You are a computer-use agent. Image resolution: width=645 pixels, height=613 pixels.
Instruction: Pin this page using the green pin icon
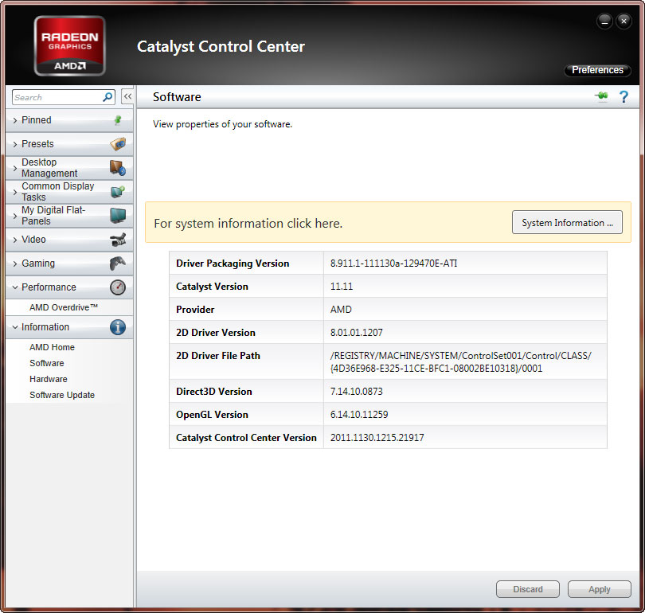tap(601, 96)
